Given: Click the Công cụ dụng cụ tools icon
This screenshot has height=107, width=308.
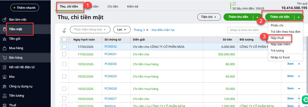Looking at the screenshot, I should [x=5, y=86].
